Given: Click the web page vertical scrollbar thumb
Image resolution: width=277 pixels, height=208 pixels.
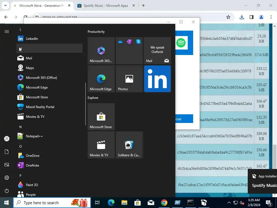Looking at the screenshot, I should [x=275, y=156].
